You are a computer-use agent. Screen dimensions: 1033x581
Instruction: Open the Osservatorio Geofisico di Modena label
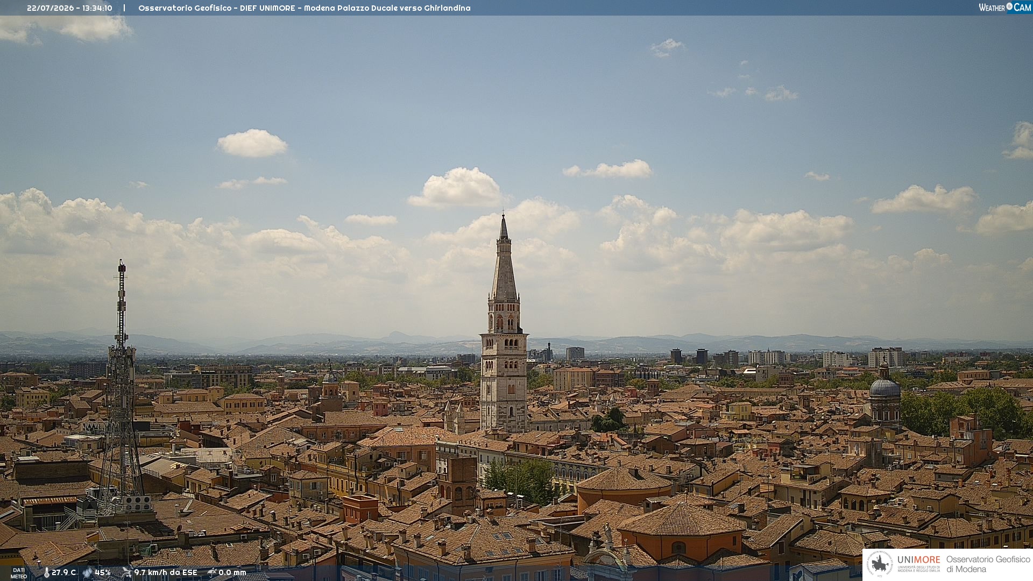click(988, 564)
